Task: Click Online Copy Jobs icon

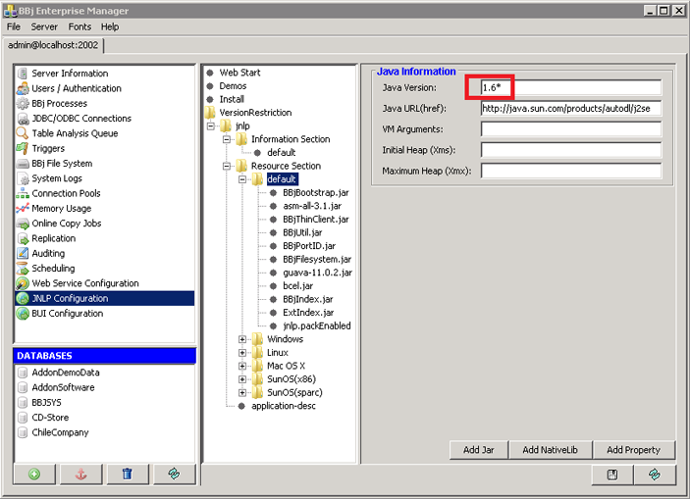Action: tap(23, 224)
